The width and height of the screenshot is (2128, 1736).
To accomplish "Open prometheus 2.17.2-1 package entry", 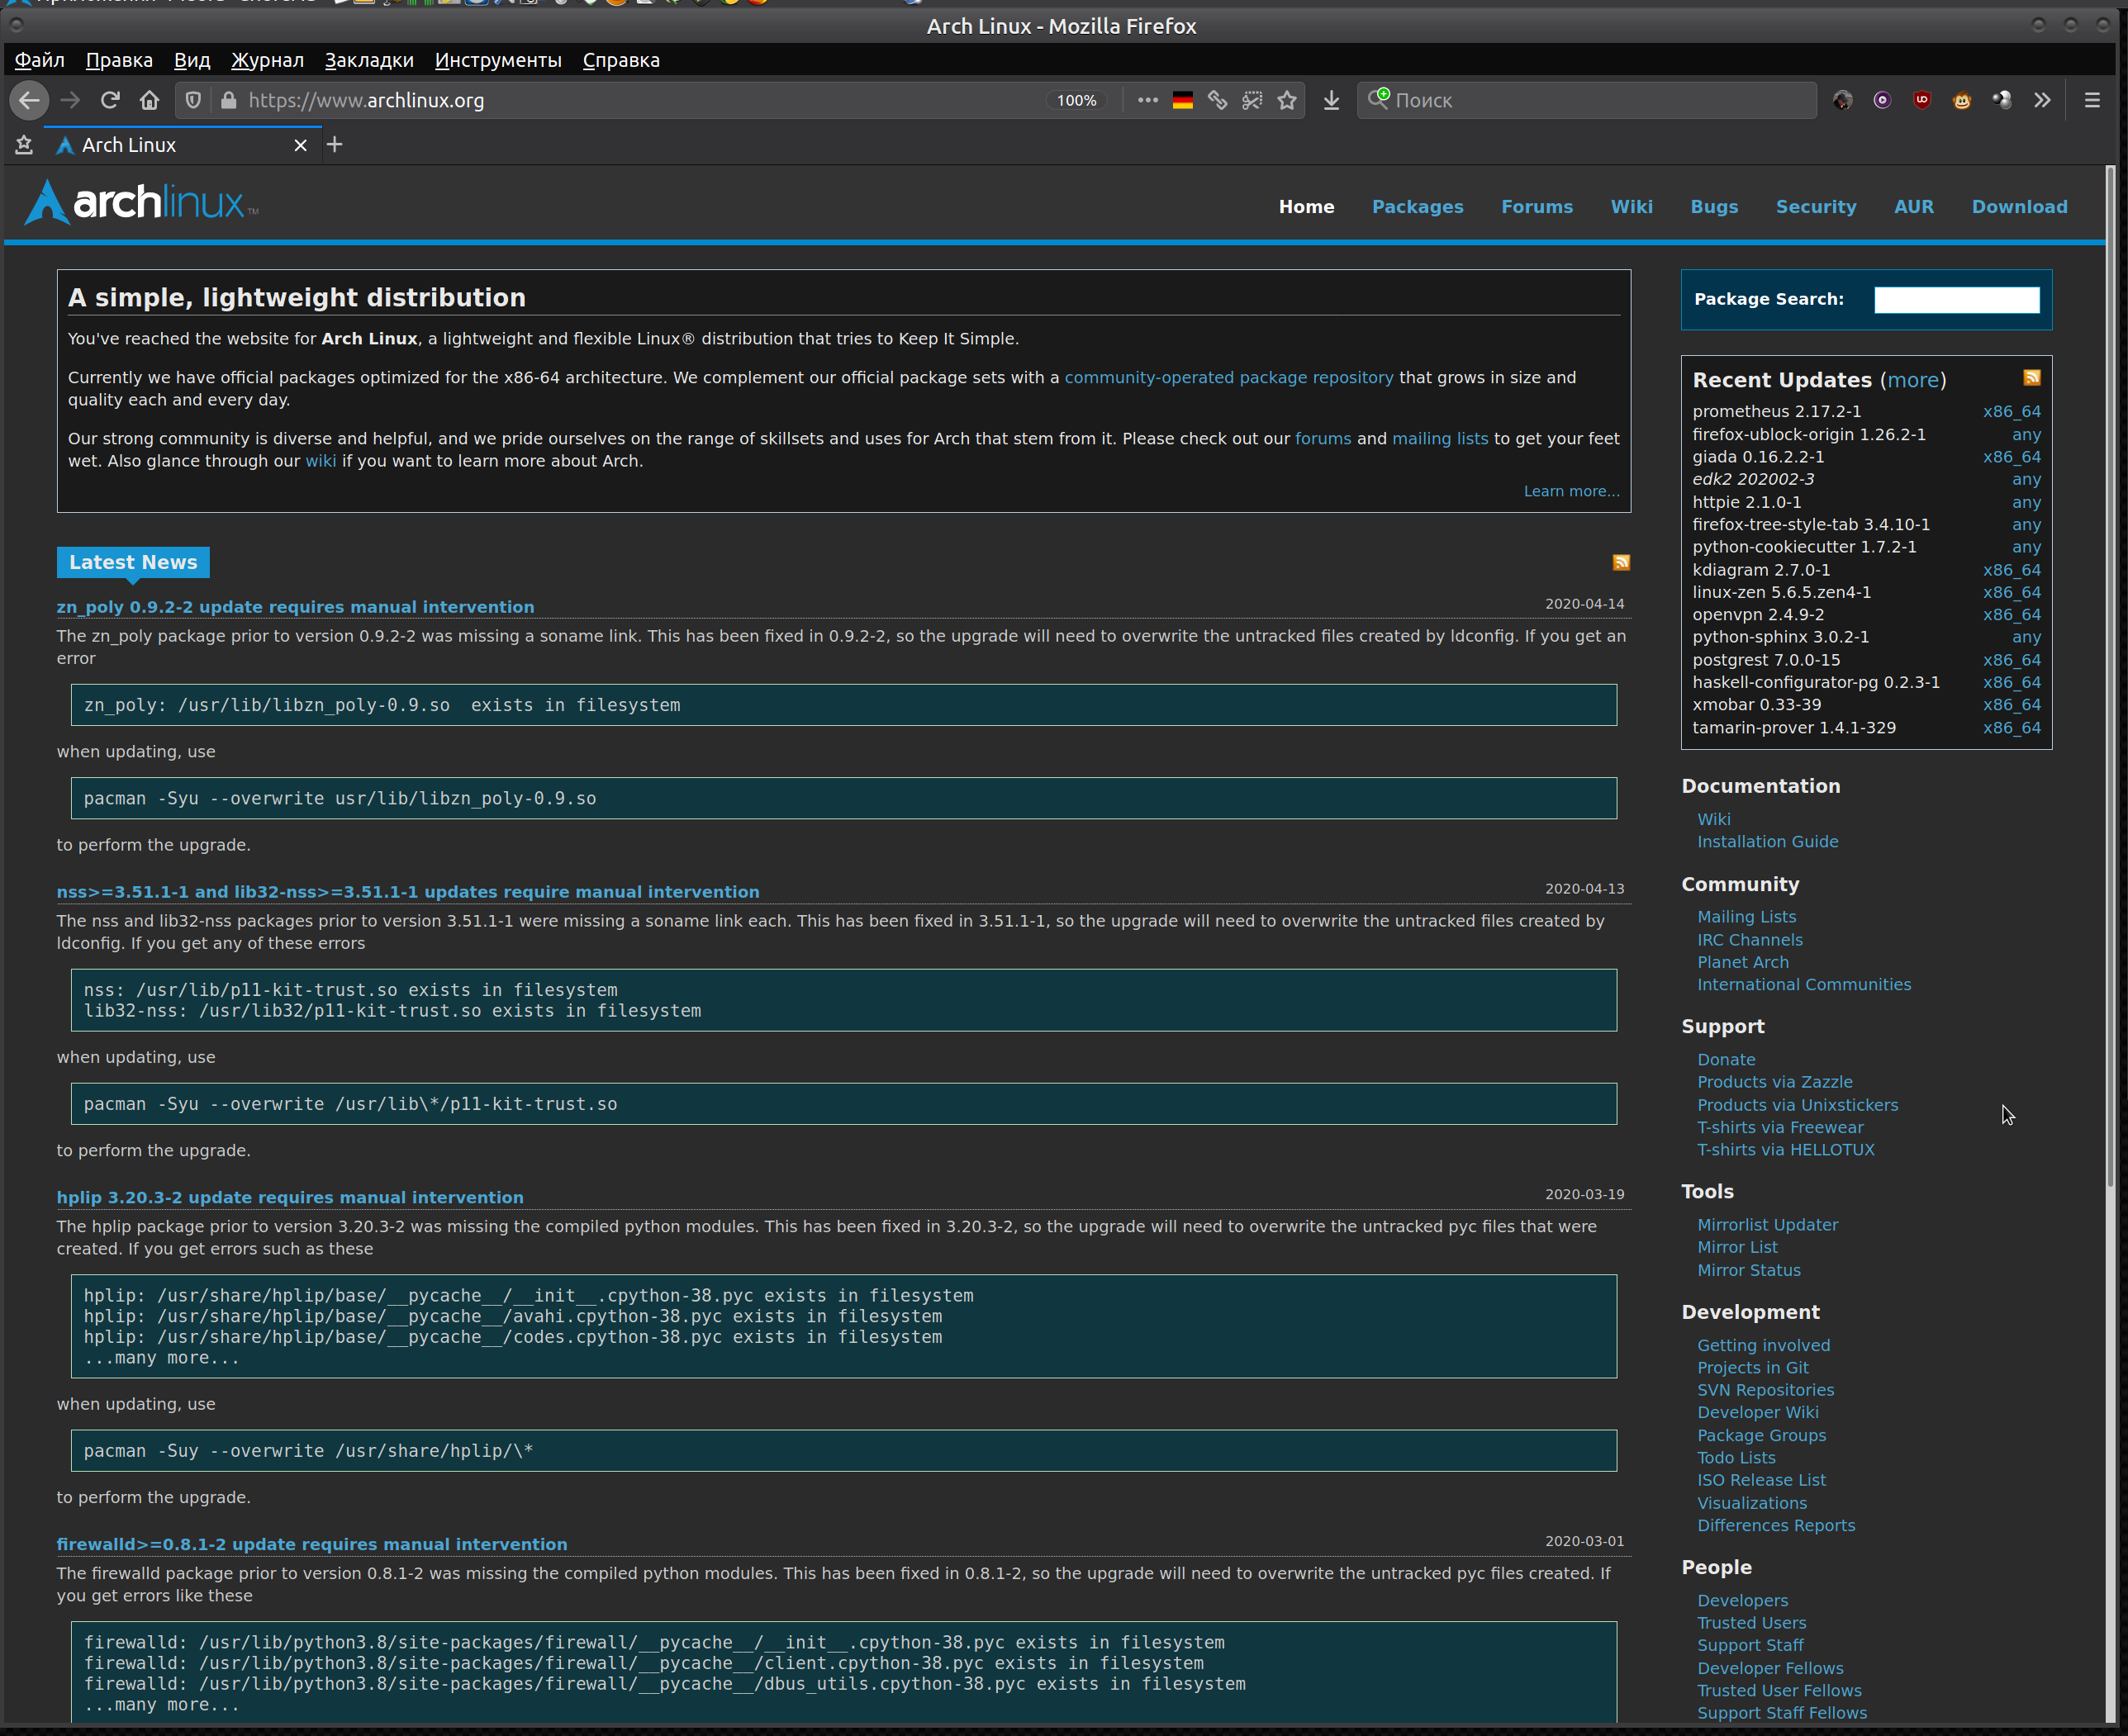I will 1776,412.
